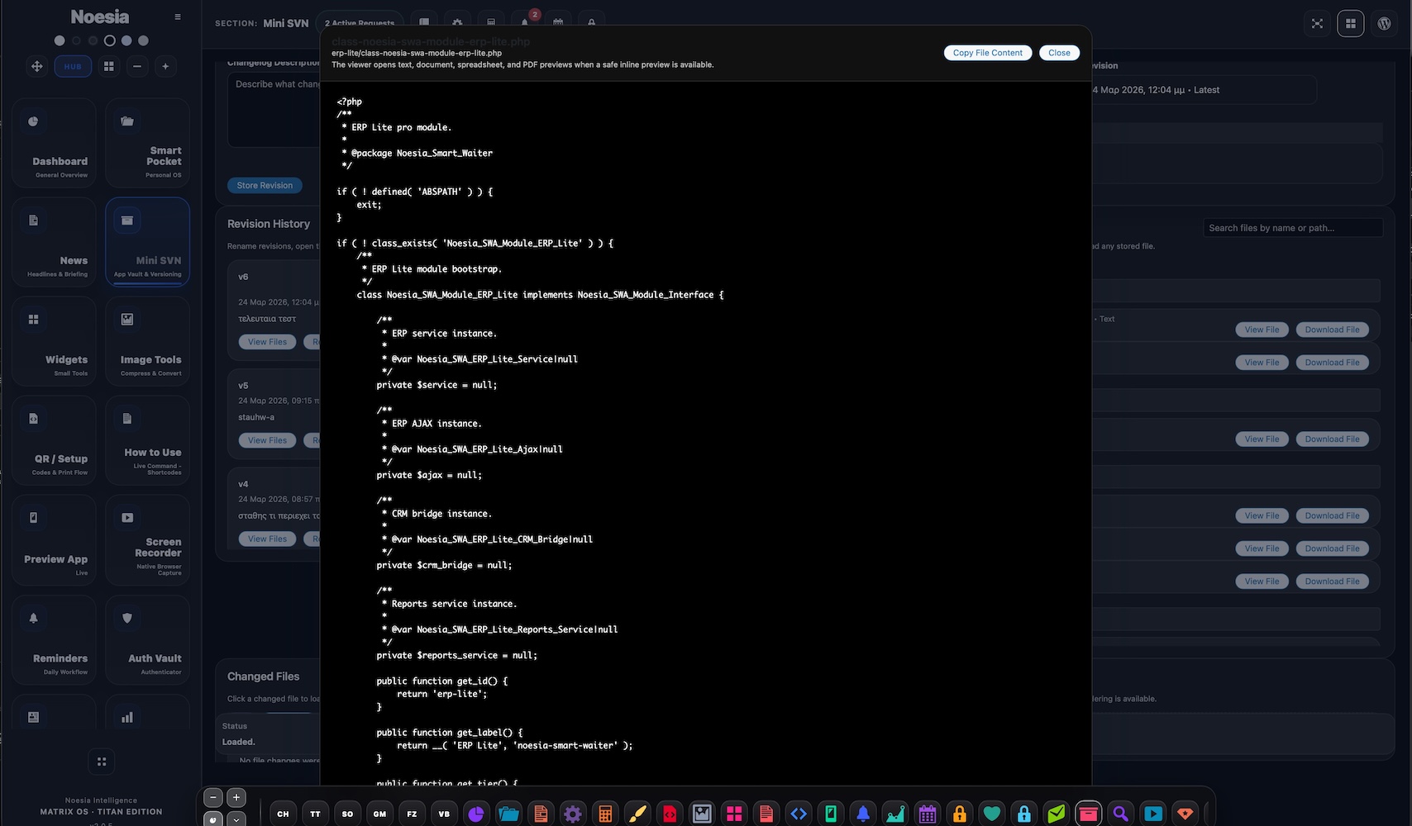This screenshot has width=1412, height=826.
Task: Open the VB dock shortcut
Action: click(x=444, y=814)
